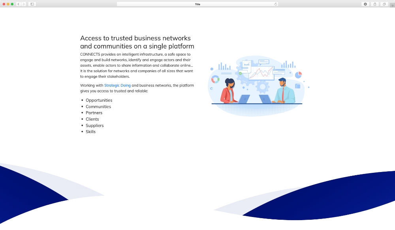This screenshot has height=230, width=395.
Task: Go back with the browser back arrow
Action: pyautogui.click(x=19, y=4)
